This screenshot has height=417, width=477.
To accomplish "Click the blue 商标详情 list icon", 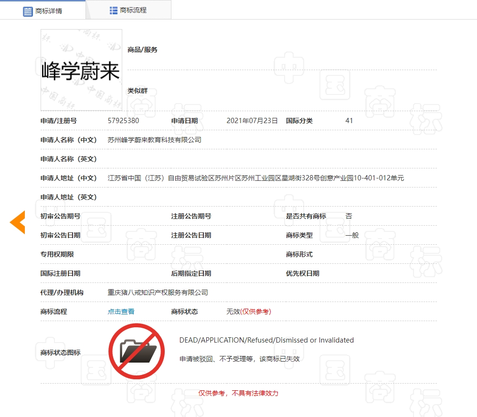I will click(28, 11).
